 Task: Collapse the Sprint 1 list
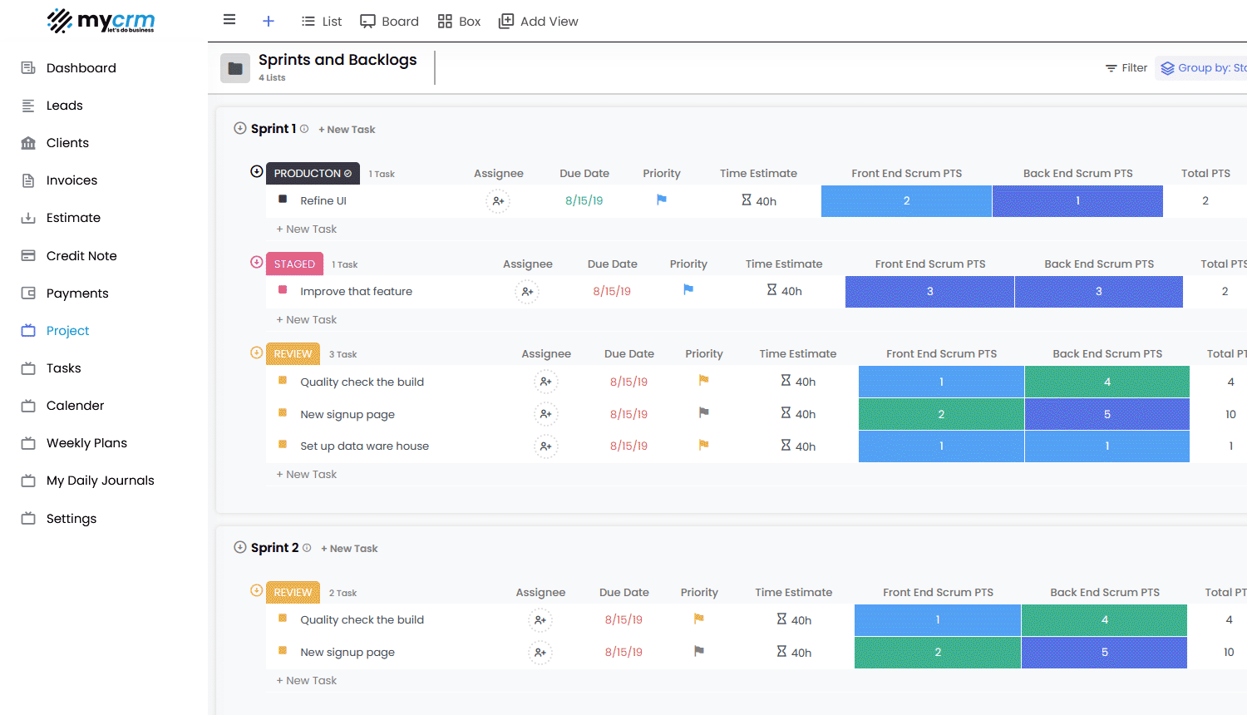click(240, 129)
